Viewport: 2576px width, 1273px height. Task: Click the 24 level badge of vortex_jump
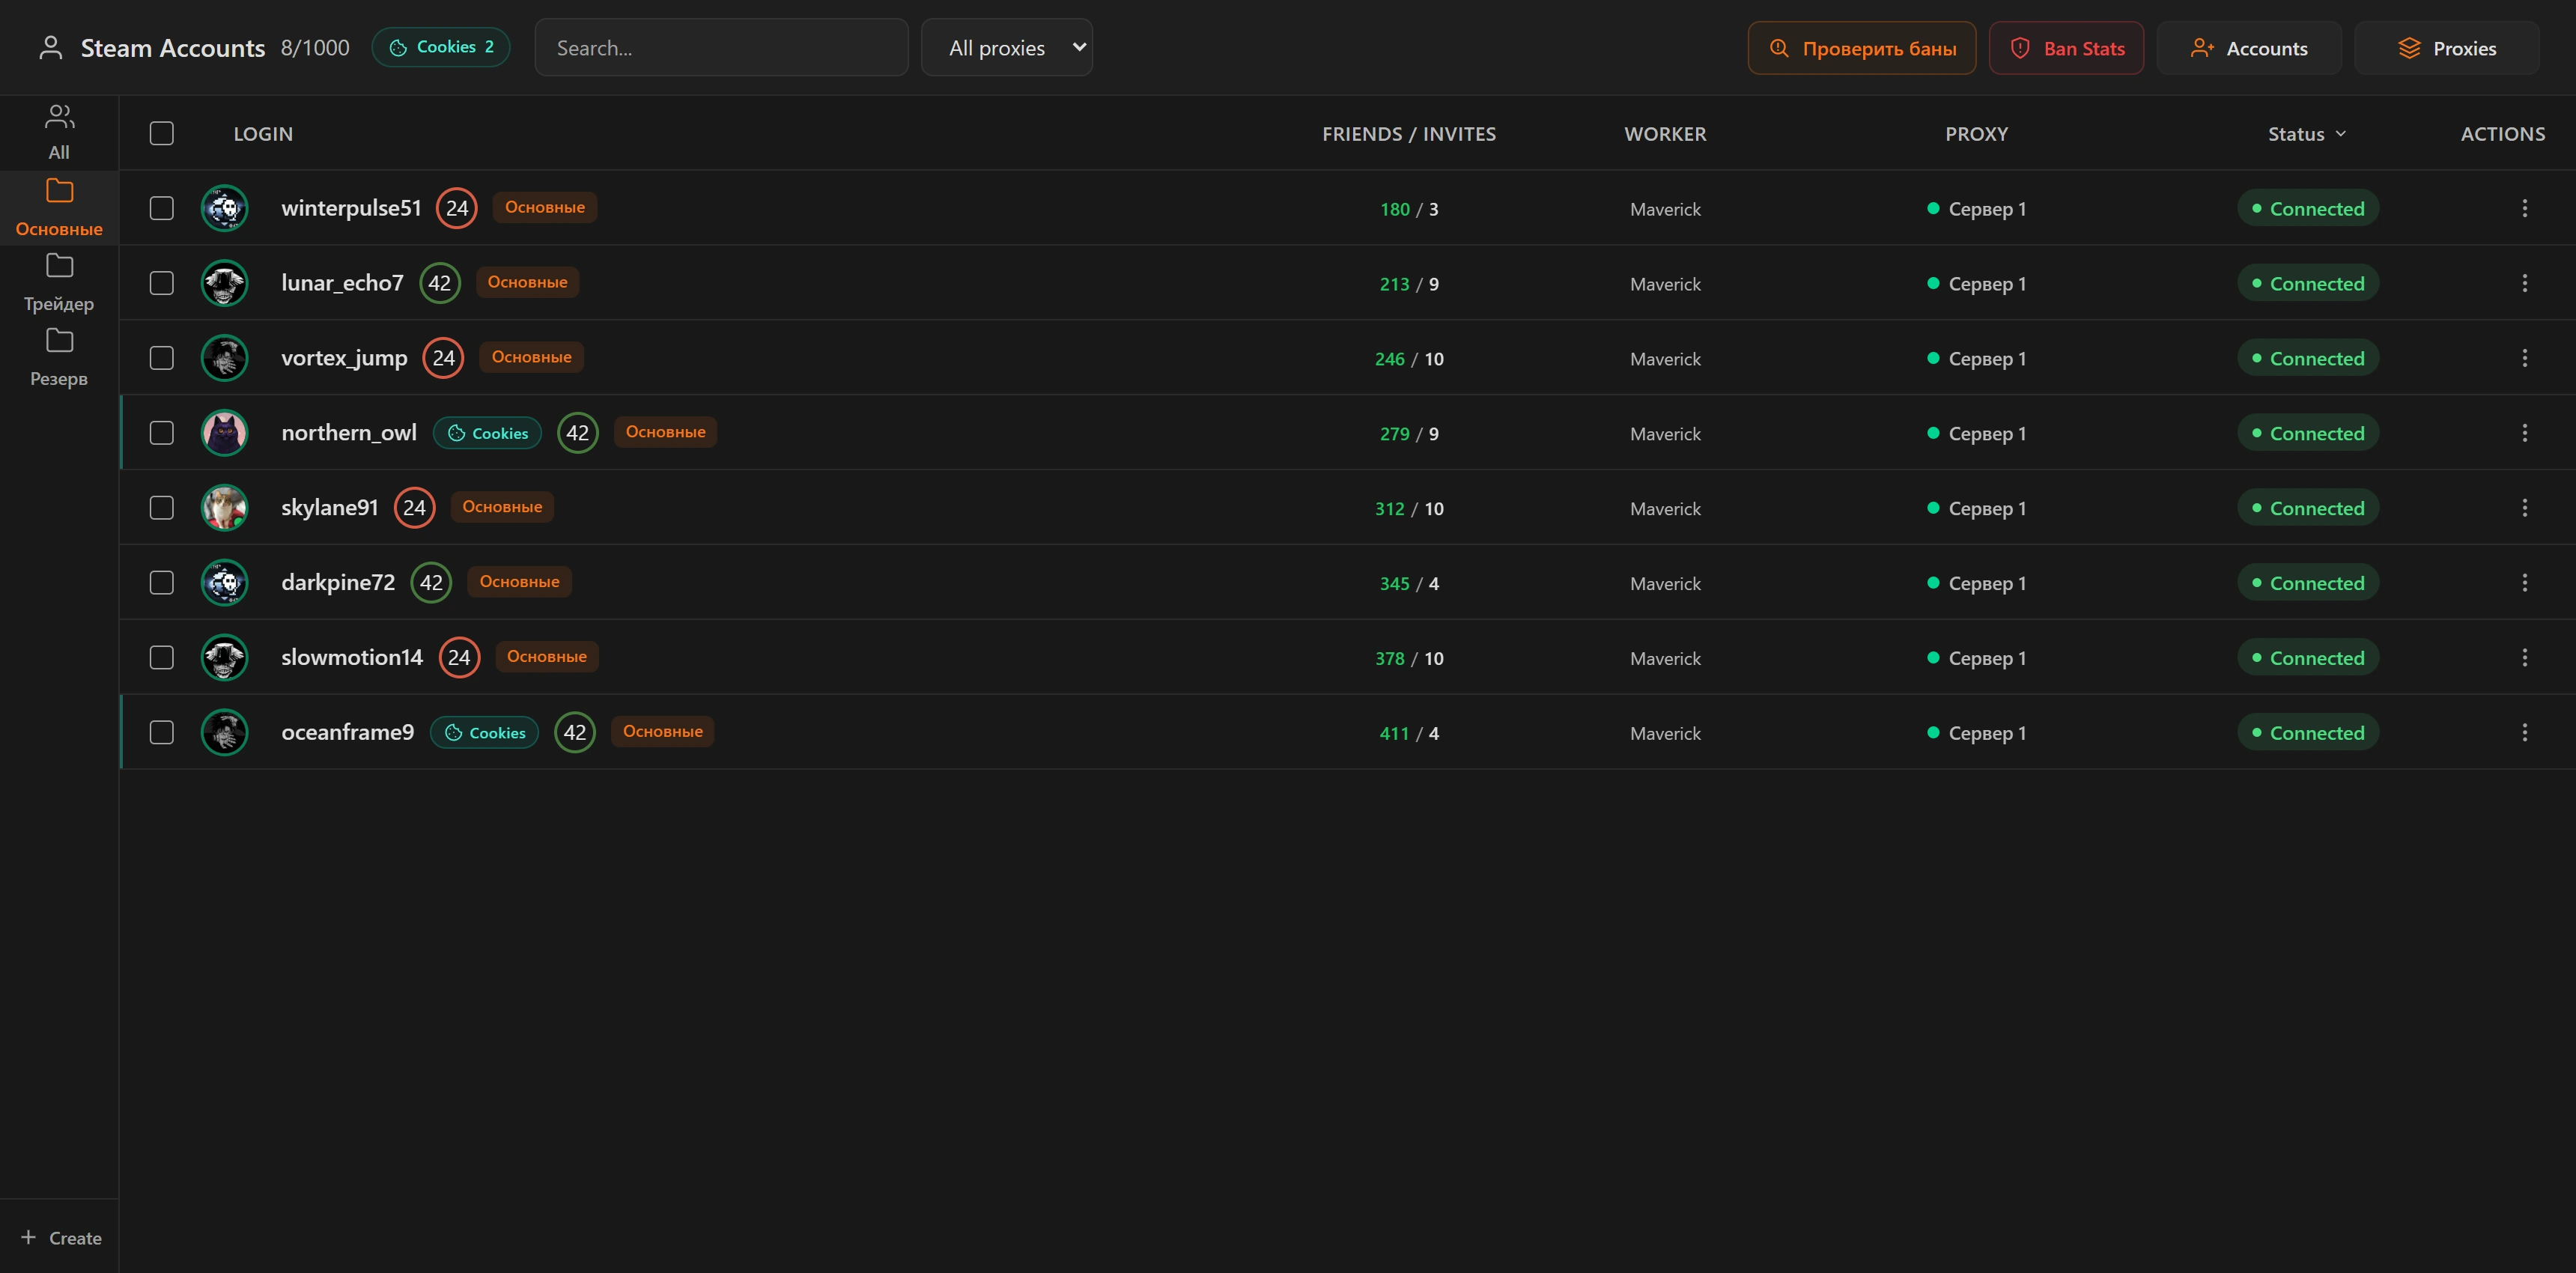pos(443,358)
